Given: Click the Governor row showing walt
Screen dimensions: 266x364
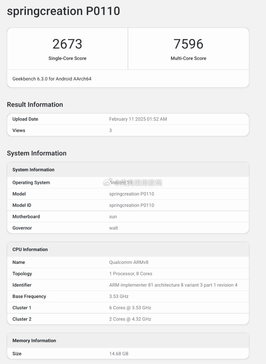Looking at the screenshot, I should coord(127,228).
